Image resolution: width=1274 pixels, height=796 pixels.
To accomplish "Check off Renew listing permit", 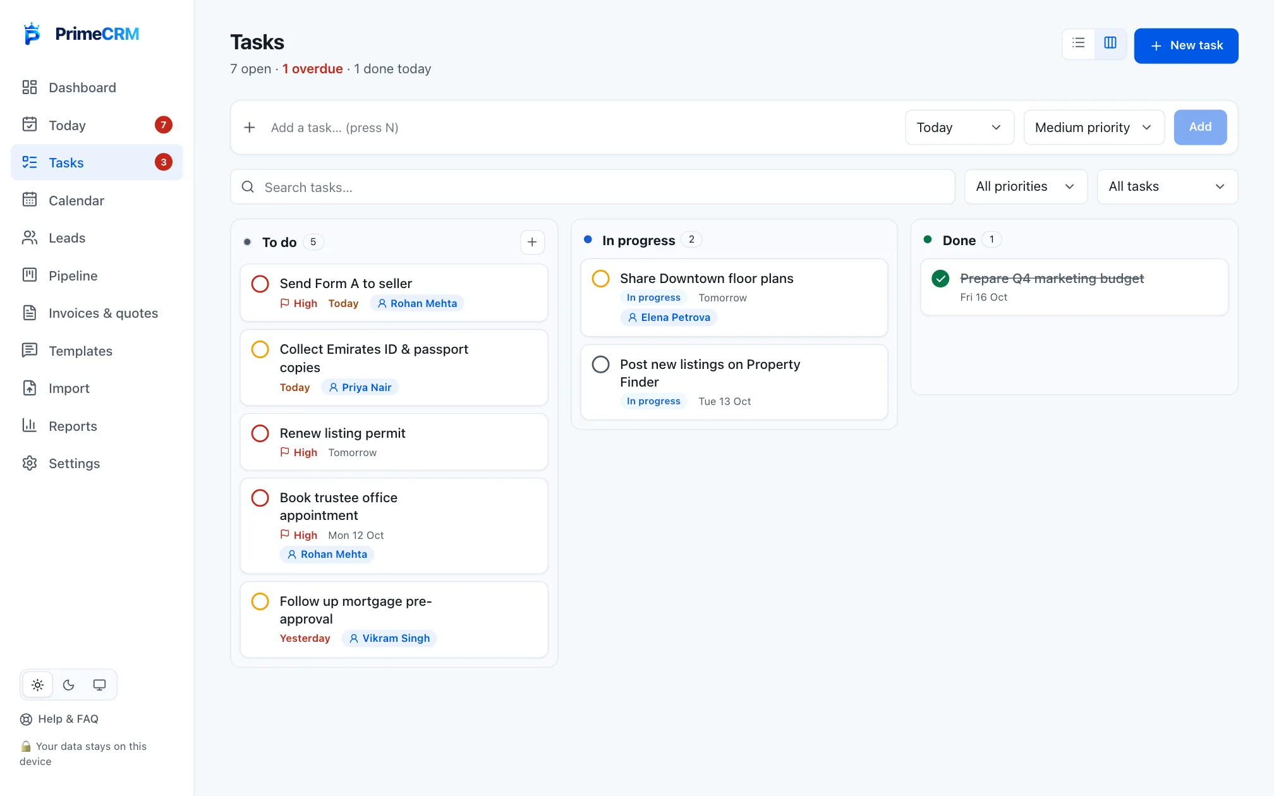I will coord(260,433).
